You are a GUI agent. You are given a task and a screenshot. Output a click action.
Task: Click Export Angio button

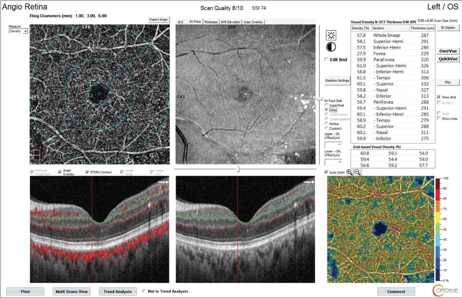(x=159, y=20)
